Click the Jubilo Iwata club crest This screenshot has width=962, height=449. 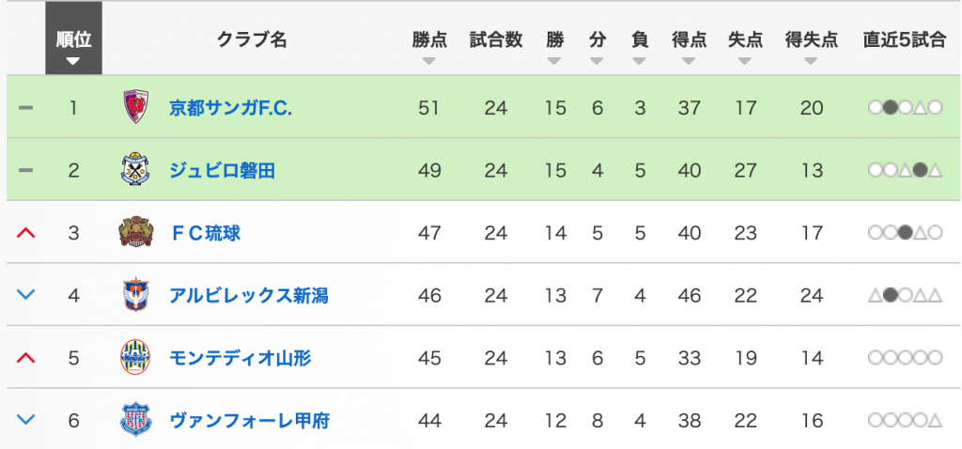click(135, 170)
